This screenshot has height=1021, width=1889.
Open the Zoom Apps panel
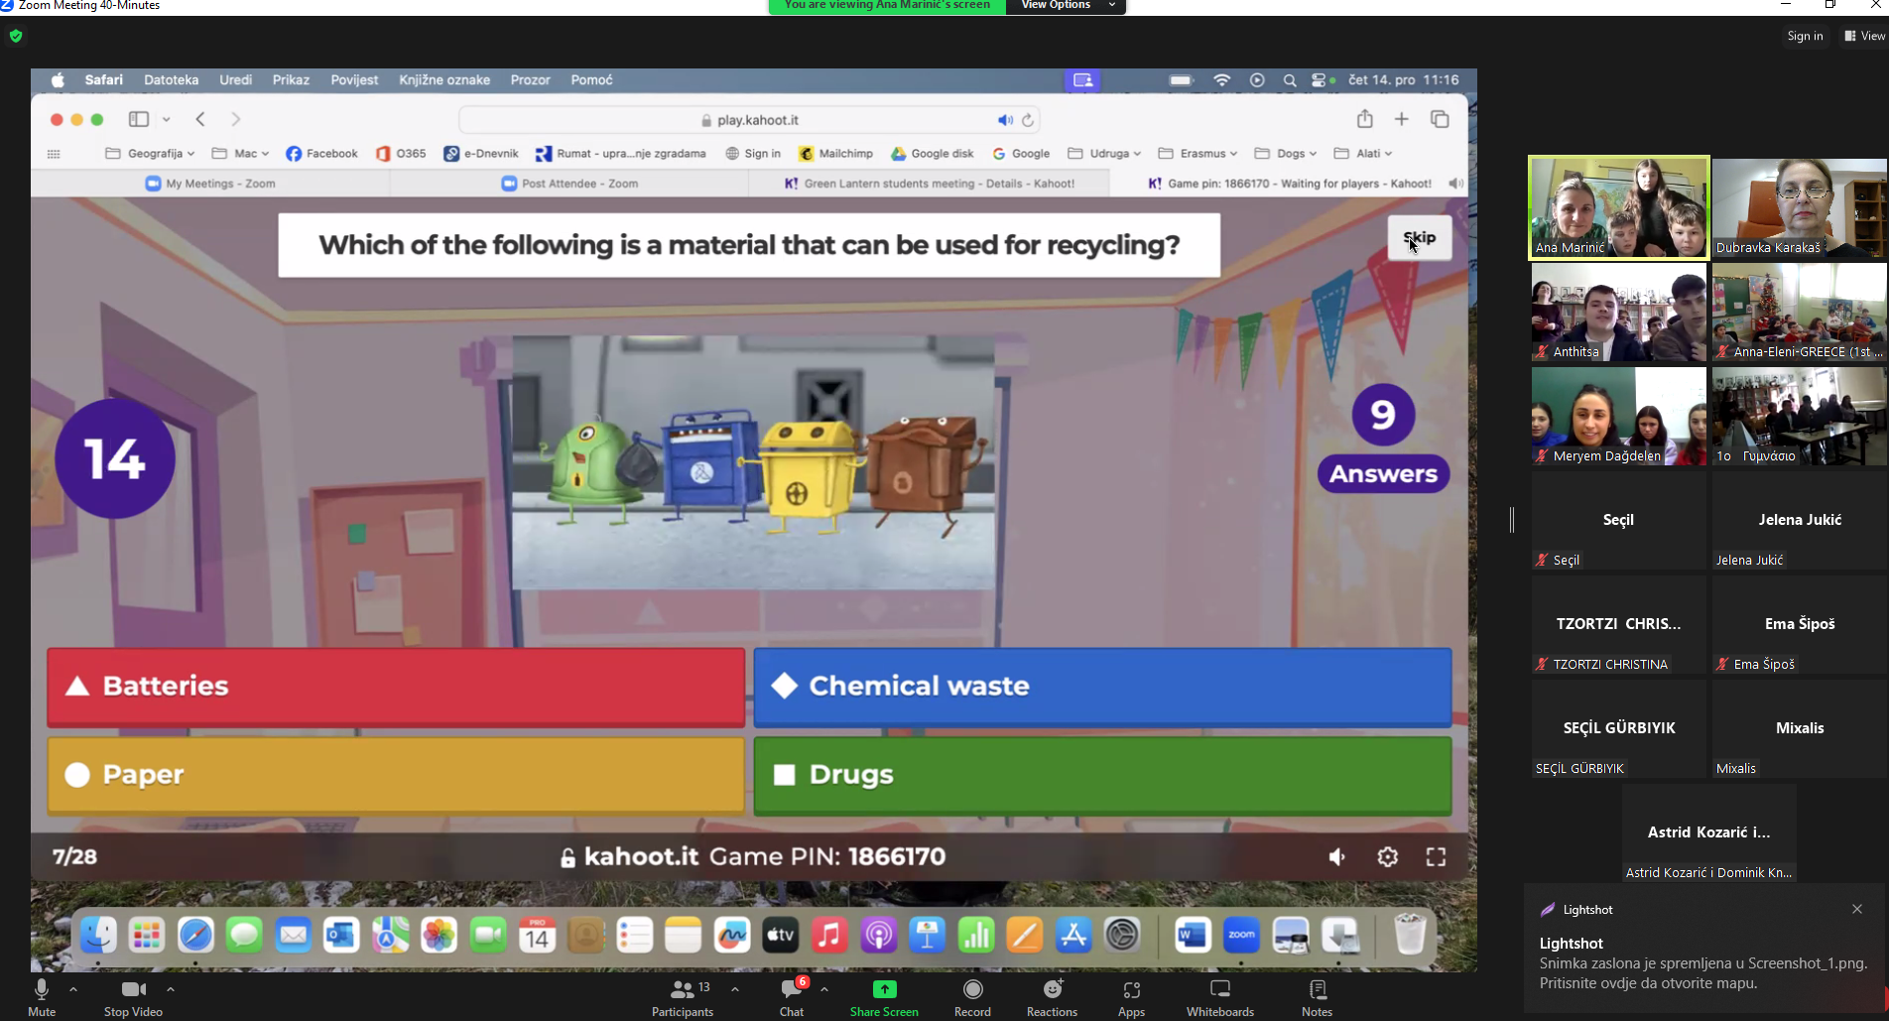coord(1131,997)
